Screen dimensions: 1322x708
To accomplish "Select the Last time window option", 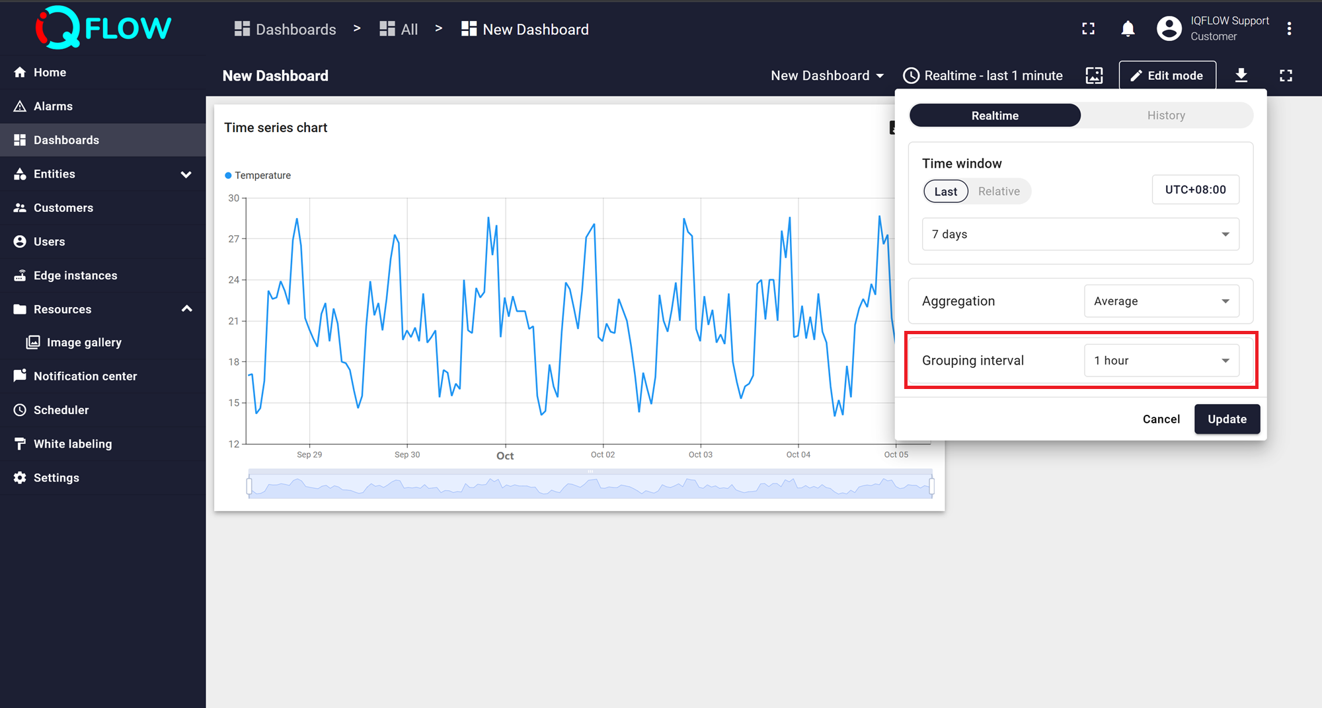I will [x=945, y=192].
